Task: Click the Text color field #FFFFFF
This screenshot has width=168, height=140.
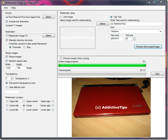Action: pyautogui.click(x=117, y=39)
